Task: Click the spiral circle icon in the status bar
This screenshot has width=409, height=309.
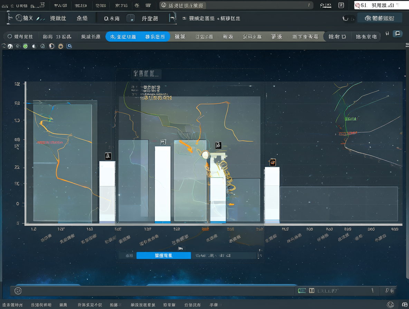Action: tap(390, 305)
